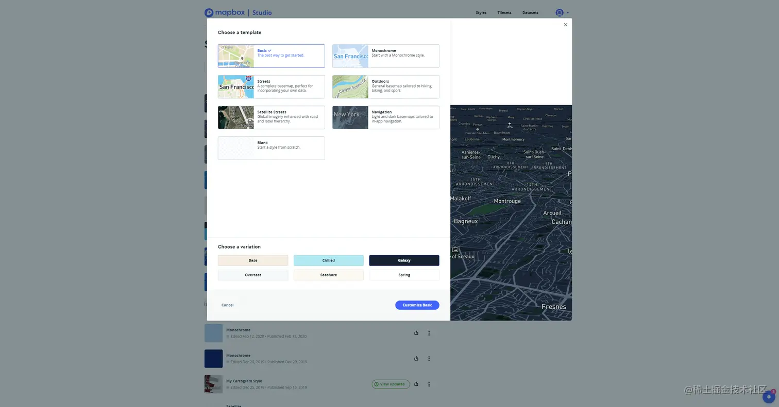
Task: Open more options for Monochrome Feb 12, 2020
Action: point(429,333)
